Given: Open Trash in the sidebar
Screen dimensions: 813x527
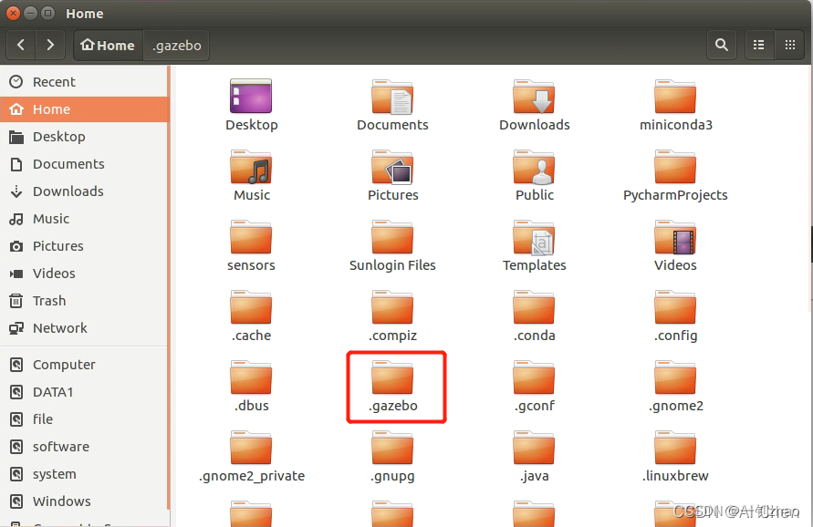Looking at the screenshot, I should point(85,301).
